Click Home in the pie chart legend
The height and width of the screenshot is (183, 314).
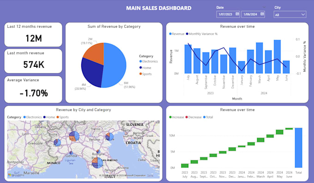coord(145,68)
